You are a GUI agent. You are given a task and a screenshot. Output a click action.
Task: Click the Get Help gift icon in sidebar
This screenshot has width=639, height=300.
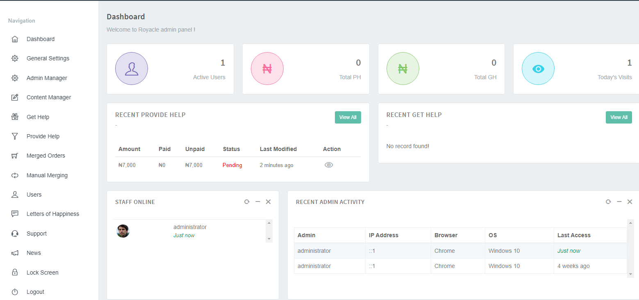(x=15, y=117)
